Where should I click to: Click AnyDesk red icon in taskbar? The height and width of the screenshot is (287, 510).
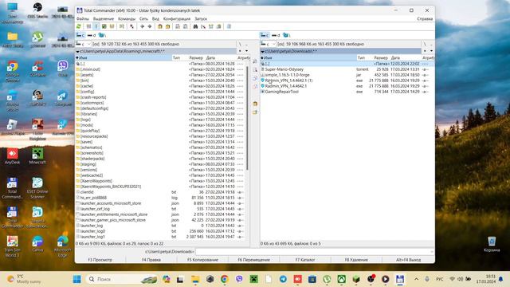pos(297,279)
